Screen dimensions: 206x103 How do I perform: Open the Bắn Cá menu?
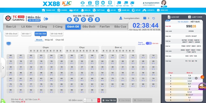pos(85,10)
